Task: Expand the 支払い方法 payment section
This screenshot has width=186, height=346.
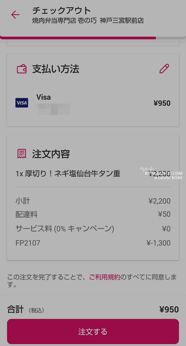Action: (93, 69)
